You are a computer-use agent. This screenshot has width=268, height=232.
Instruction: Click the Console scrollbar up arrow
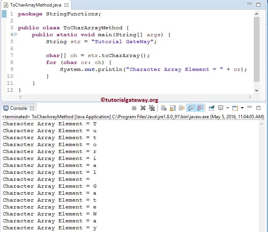point(261,124)
